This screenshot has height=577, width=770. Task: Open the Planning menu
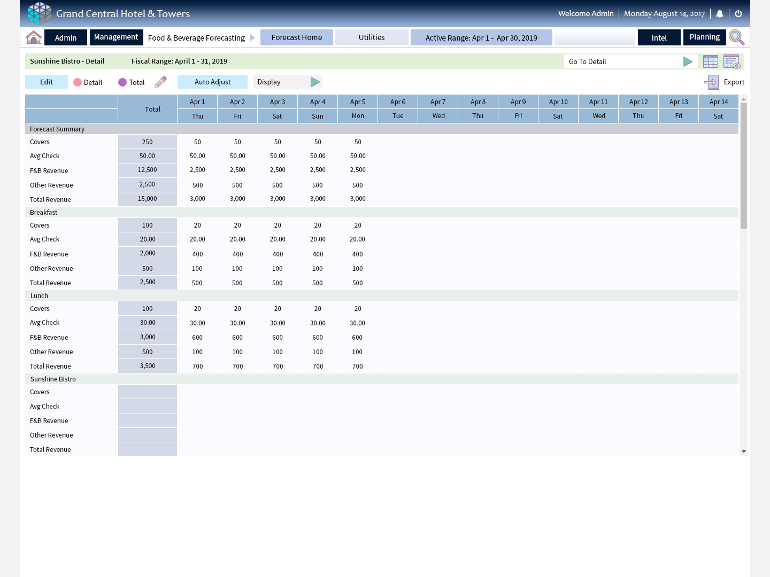[x=704, y=37]
